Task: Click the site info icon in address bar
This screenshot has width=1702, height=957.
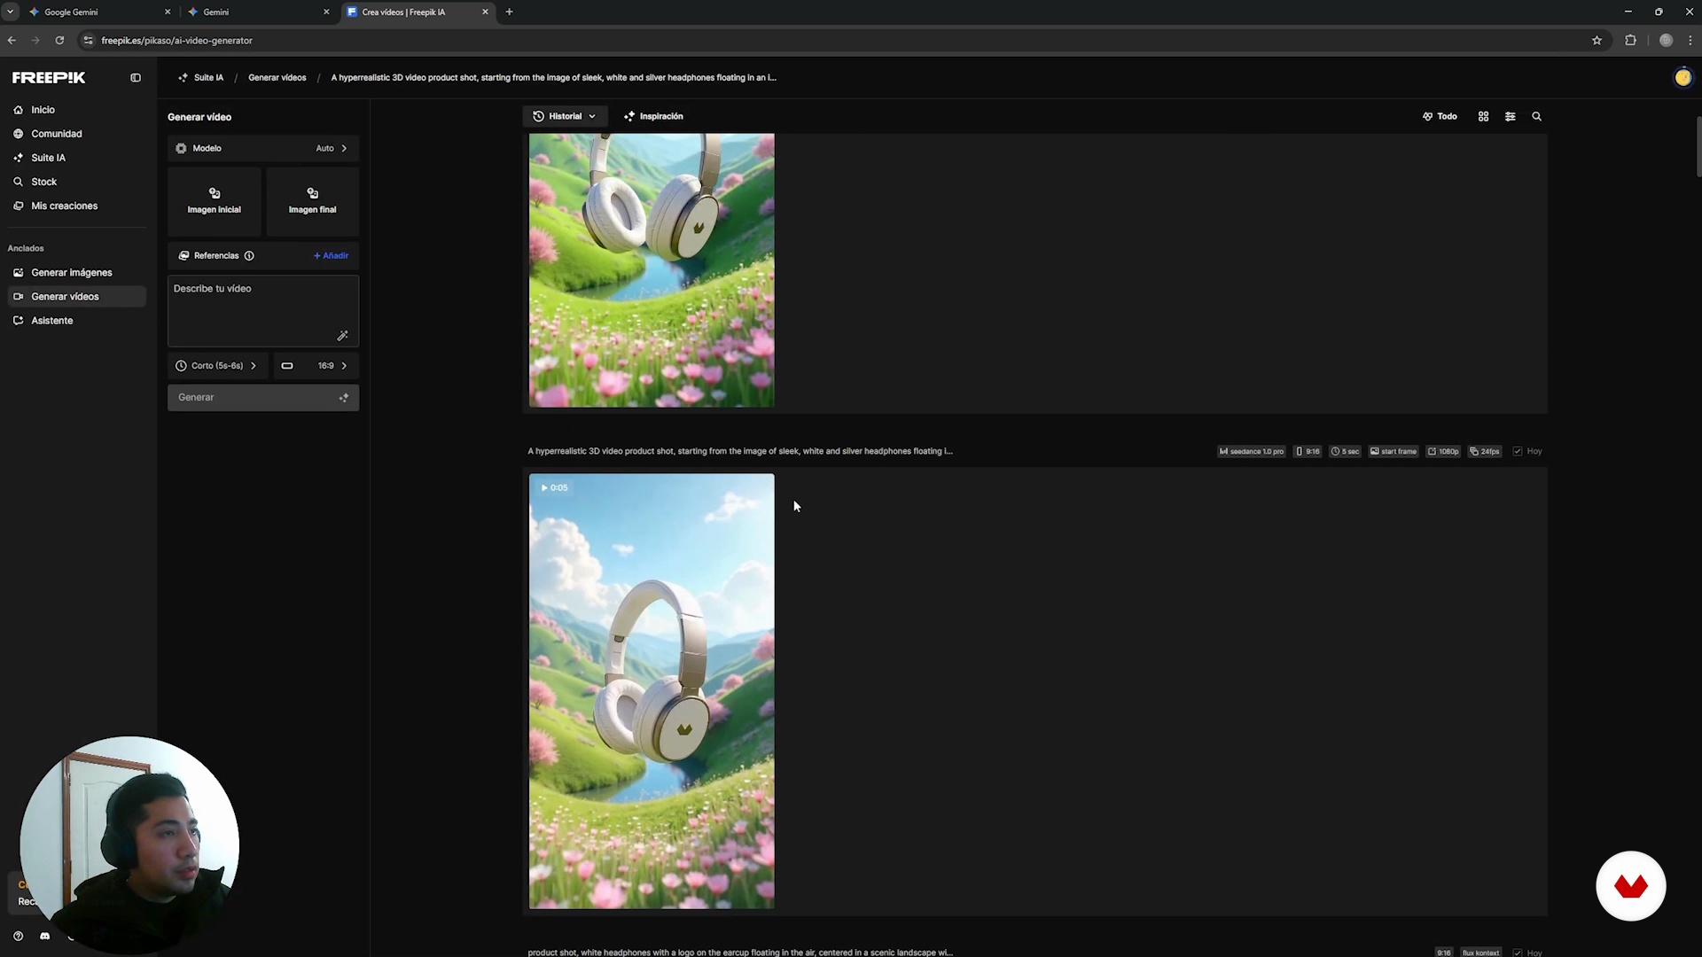Action: [87, 41]
